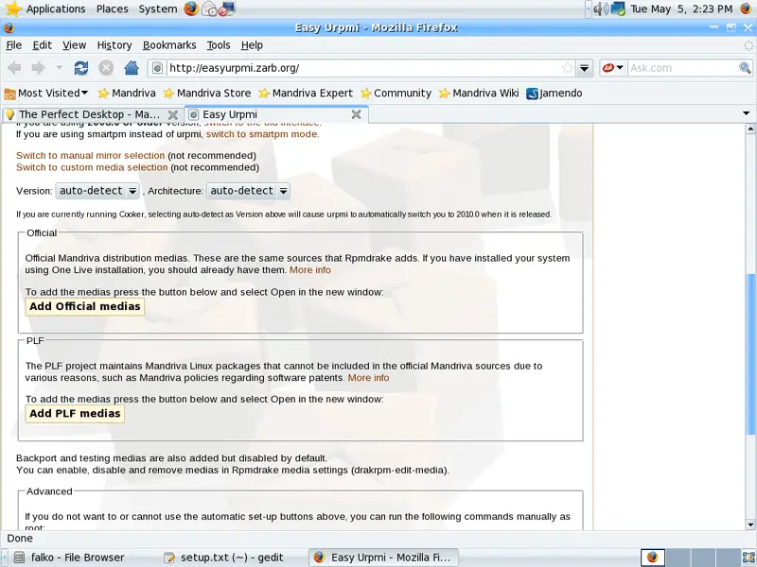The width and height of the screenshot is (757, 567).
Task: Open the Bookmarks menu
Action: click(169, 44)
